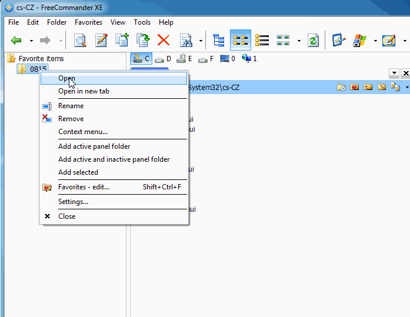
Task: Click the Copy files icon
Action: 122,40
